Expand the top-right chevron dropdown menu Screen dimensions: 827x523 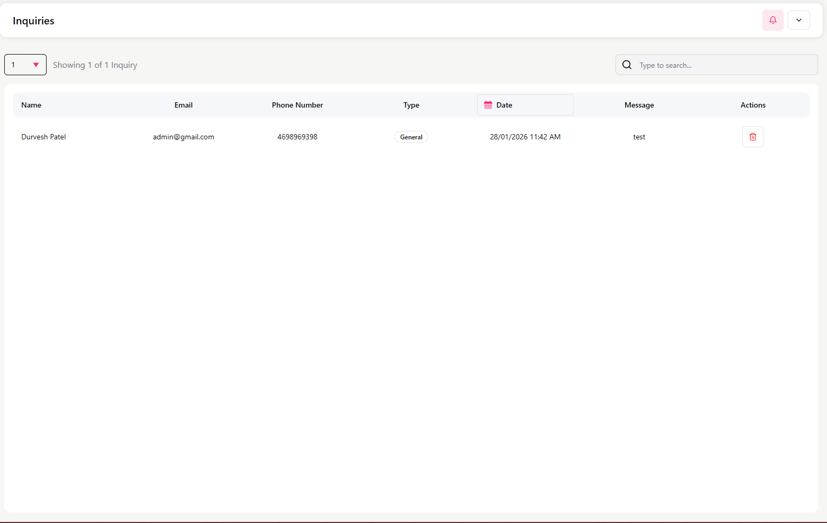798,20
